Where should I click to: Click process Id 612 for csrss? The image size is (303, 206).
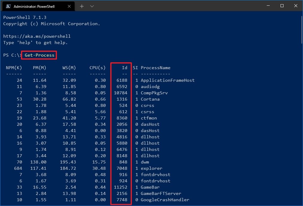(x=123, y=112)
